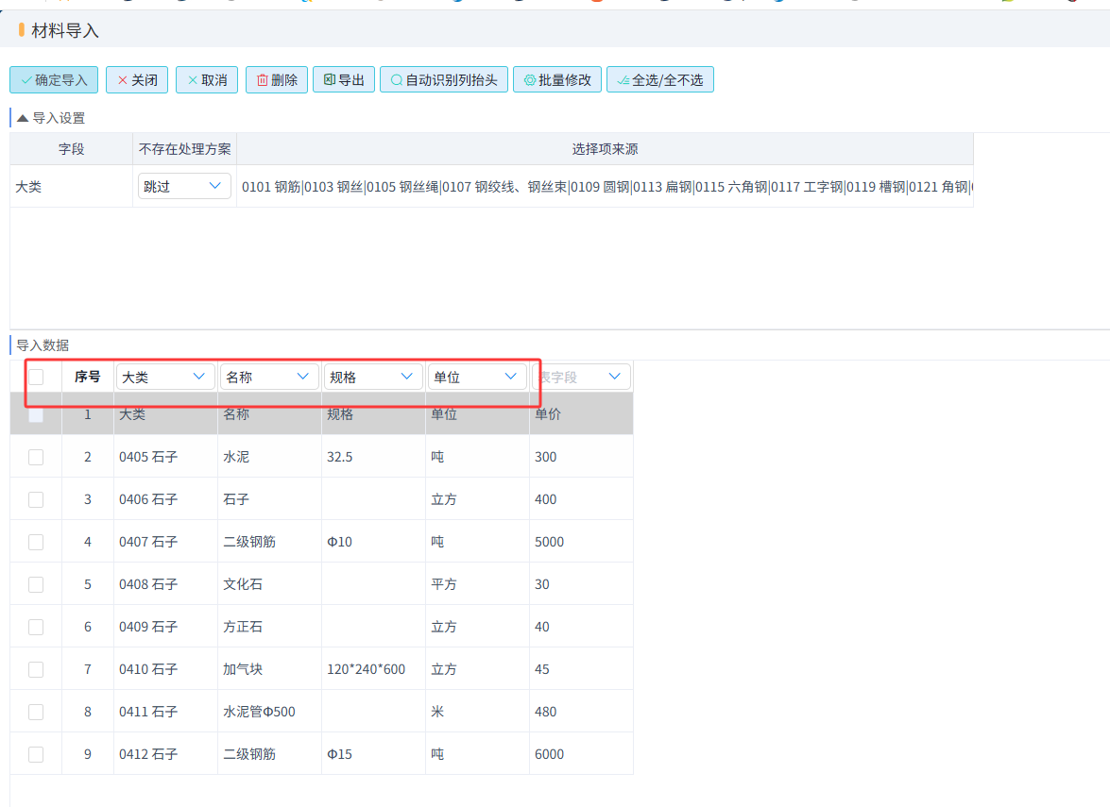Image resolution: width=1110 pixels, height=807 pixels.
Task: Run 自动识别列抬头 header detection
Action: (444, 80)
